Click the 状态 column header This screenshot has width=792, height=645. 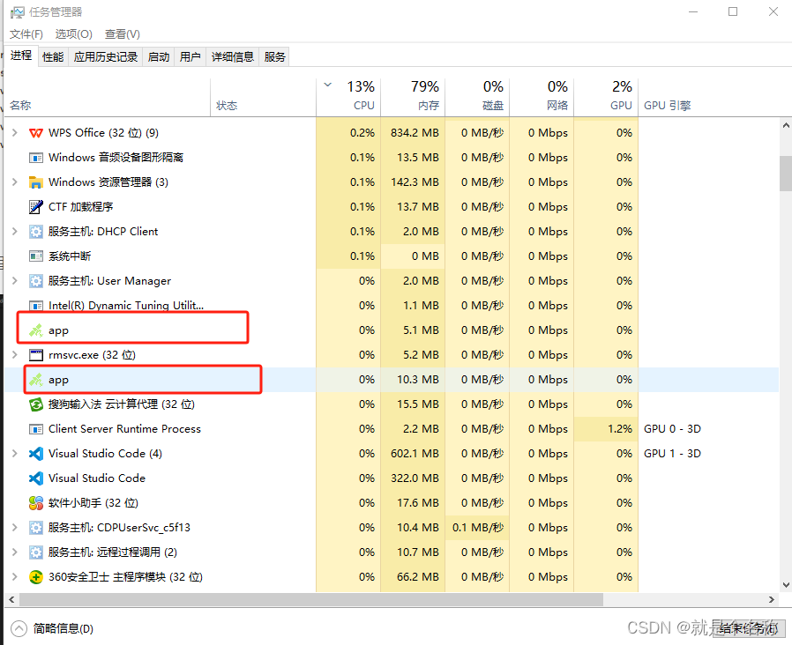(263, 97)
